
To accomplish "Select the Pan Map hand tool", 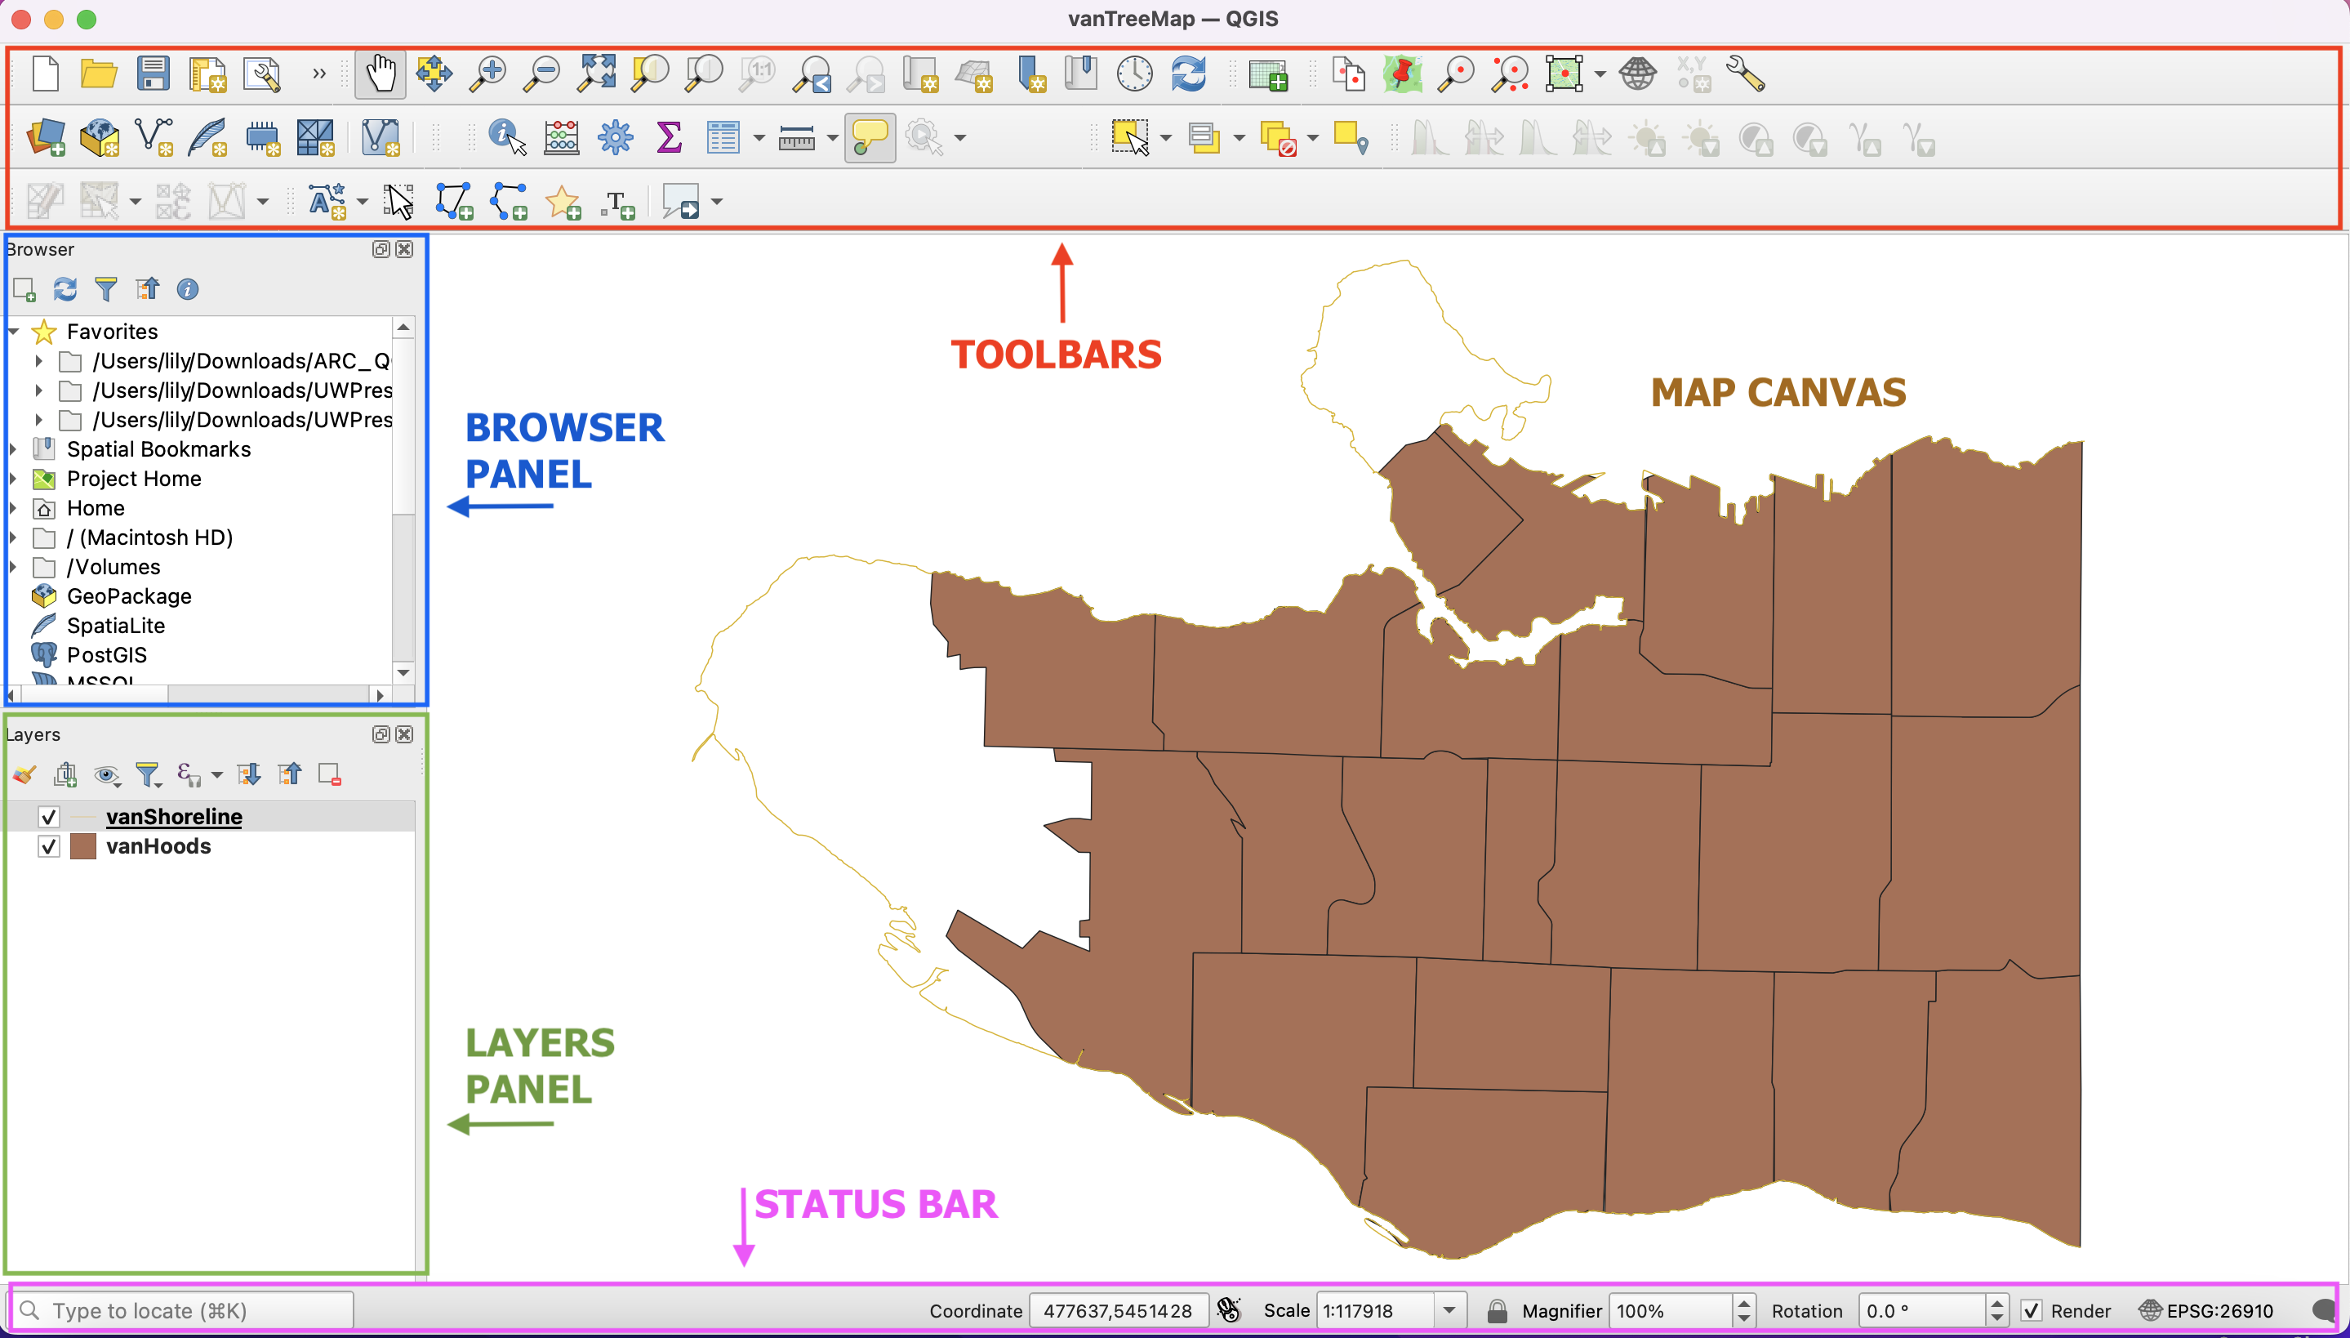I will (x=381, y=74).
